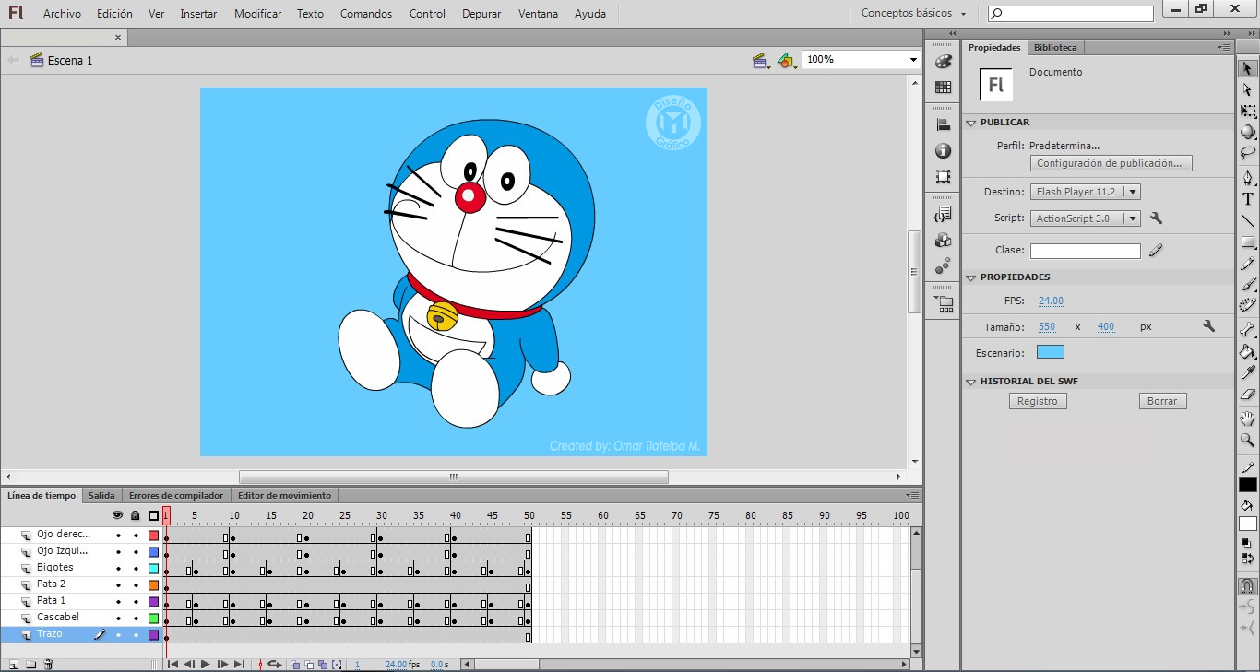This screenshot has height=672, width=1260.
Task: Lock all layers with padlock header icon
Action: 136,515
